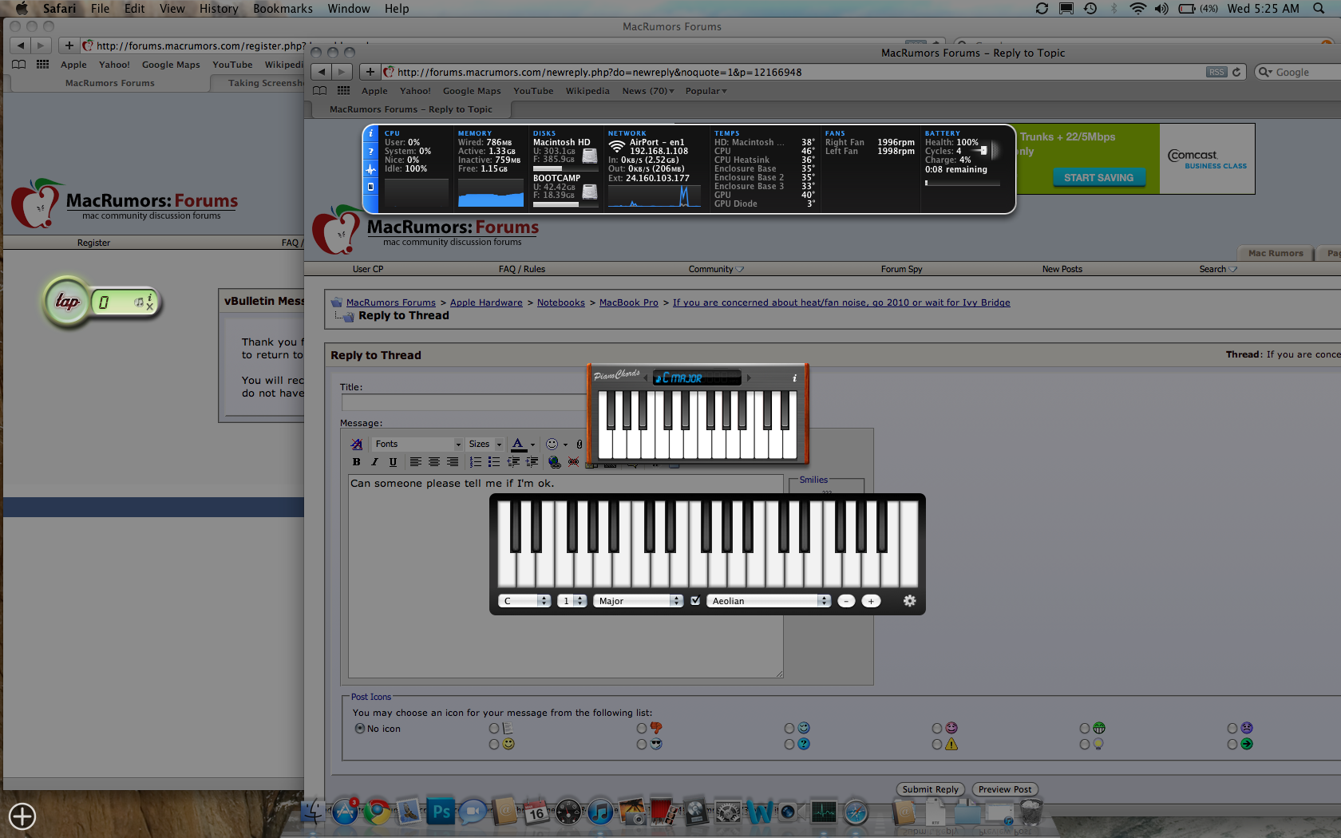Click the Wi-Fi icon in the menu bar
The width and height of the screenshot is (1341, 838).
1137,9
